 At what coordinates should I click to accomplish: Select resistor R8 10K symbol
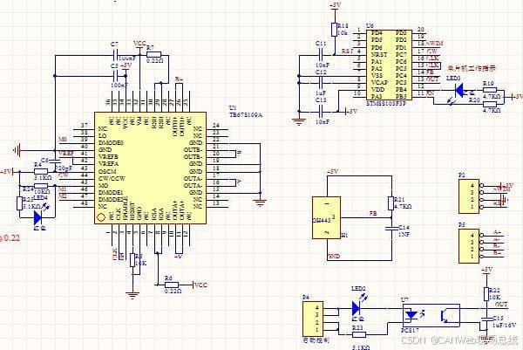coord(132,260)
